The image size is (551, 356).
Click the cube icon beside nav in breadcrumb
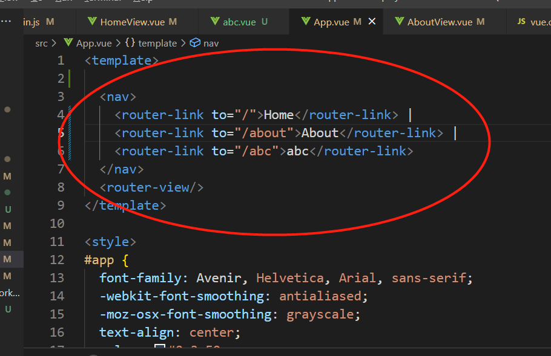click(195, 43)
